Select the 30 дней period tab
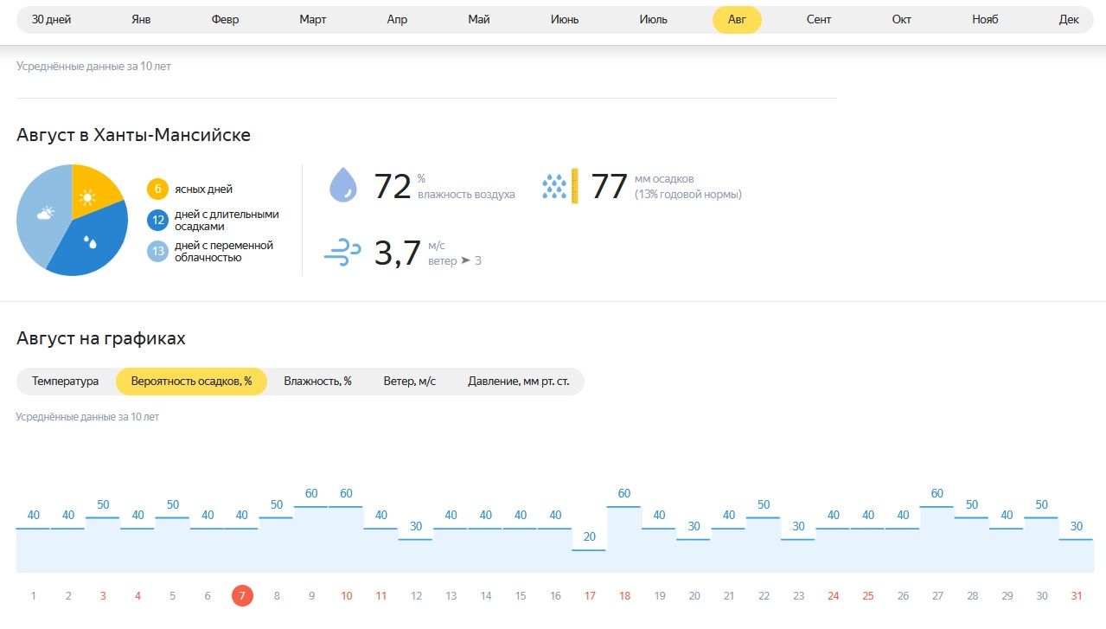The width and height of the screenshot is (1106, 629). tap(51, 20)
